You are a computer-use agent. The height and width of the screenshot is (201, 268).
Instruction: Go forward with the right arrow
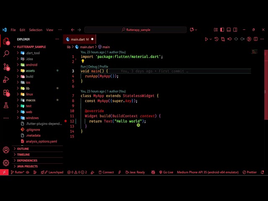(79, 30)
